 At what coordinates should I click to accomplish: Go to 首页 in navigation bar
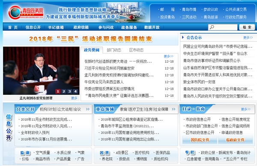[x=13, y=27]
